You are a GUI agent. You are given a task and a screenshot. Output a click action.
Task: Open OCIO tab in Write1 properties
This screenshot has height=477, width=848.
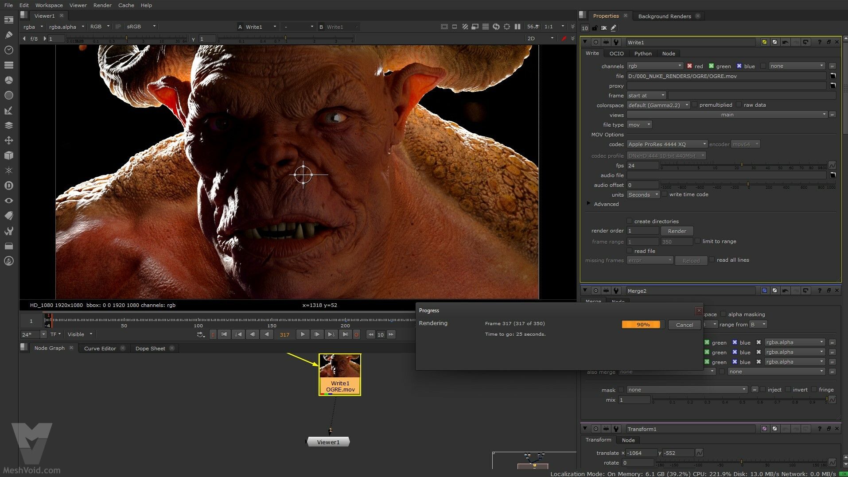pos(616,54)
